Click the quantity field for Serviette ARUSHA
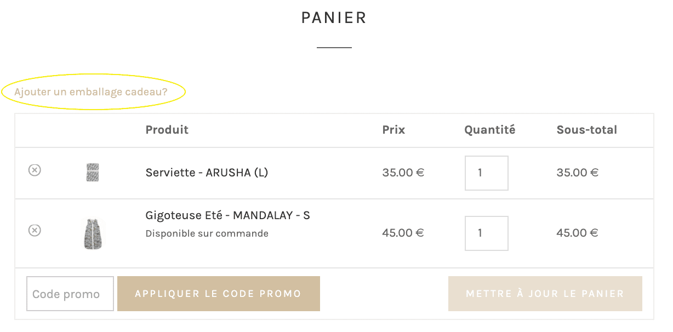This screenshot has width=673, height=332. click(x=486, y=173)
